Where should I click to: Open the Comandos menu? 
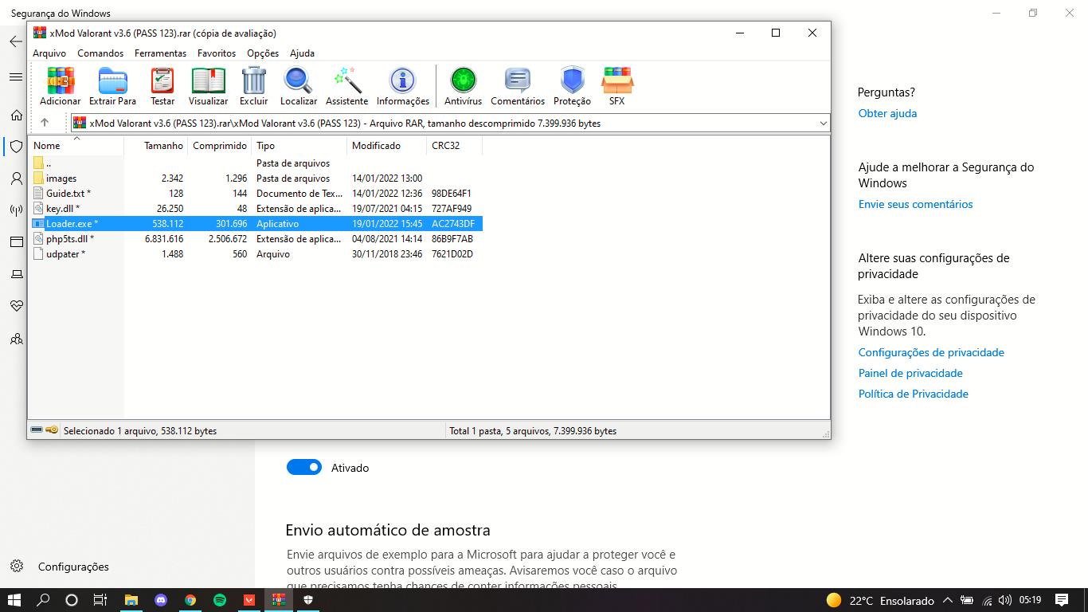click(x=100, y=53)
